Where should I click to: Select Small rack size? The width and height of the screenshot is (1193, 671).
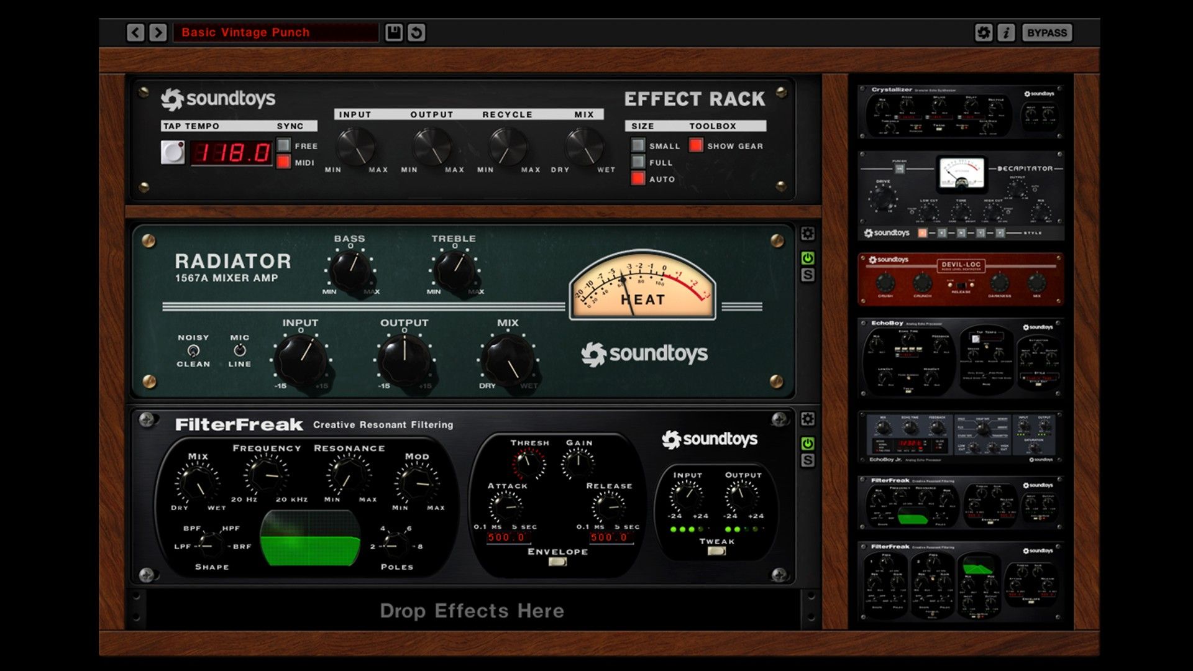click(638, 145)
